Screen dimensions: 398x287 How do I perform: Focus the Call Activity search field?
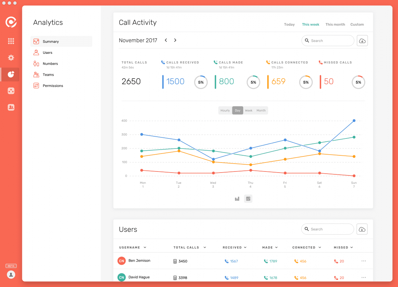pos(328,41)
